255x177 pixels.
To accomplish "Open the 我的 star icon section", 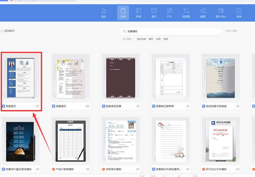I will pyautogui.click(x=104, y=13).
